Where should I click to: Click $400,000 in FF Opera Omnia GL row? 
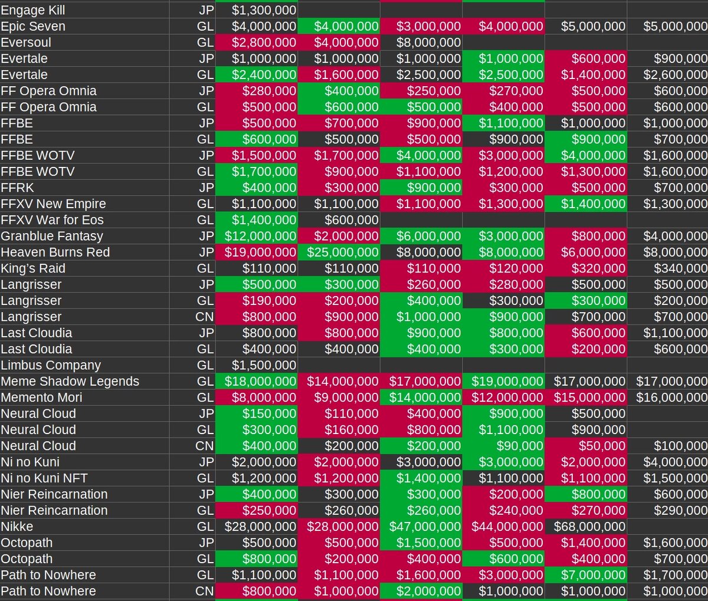pos(503,107)
